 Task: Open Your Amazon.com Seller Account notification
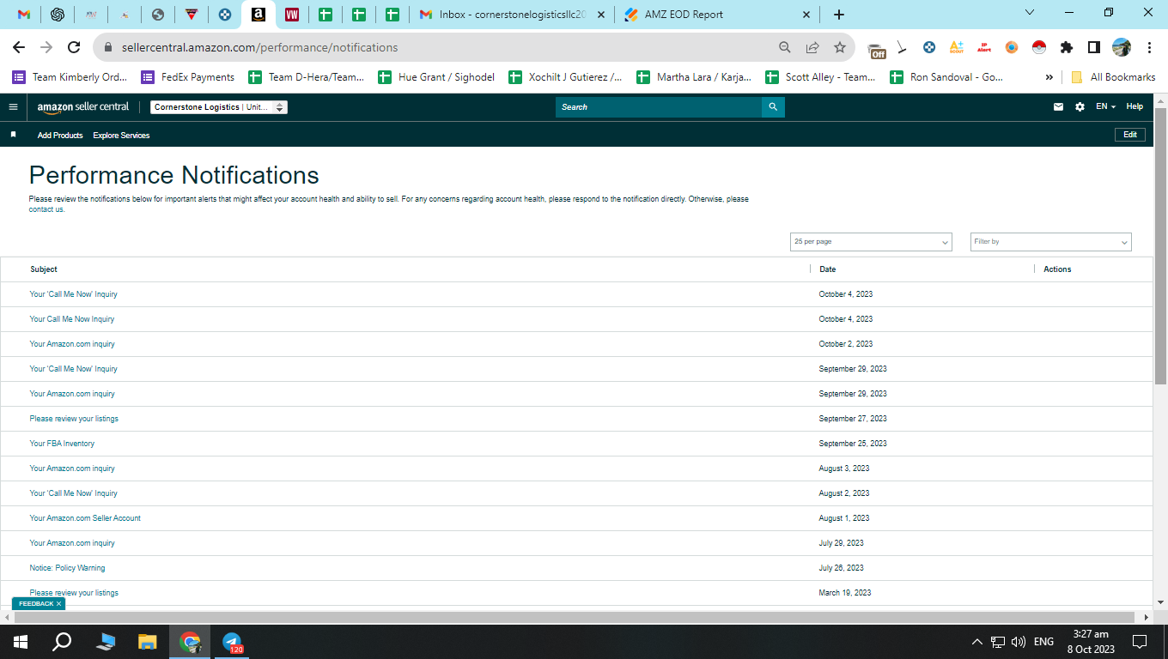(85, 518)
